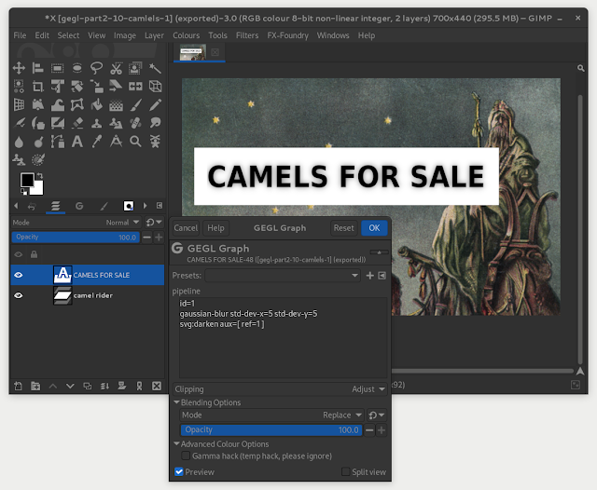597x490 pixels.
Task: Select the Eraser tool
Action: click(x=76, y=123)
